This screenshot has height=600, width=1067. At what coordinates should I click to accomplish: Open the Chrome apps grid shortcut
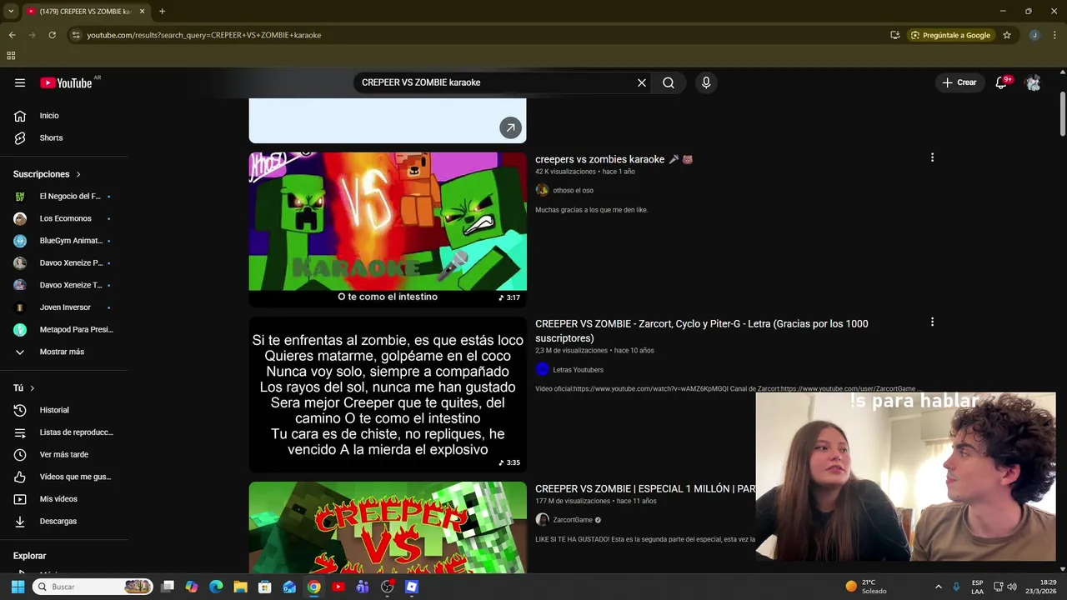click(11, 56)
